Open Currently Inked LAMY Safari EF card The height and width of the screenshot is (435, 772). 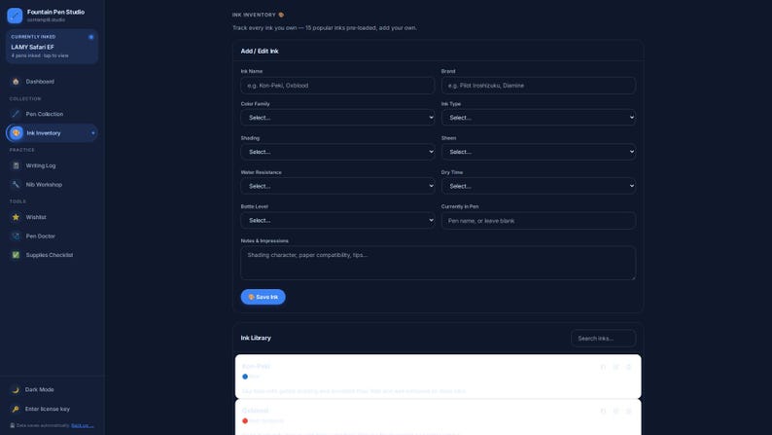click(53, 47)
